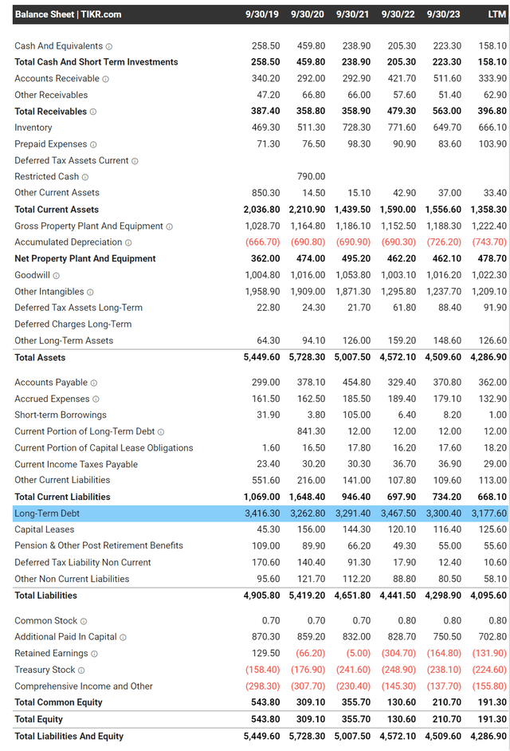Click the Total Liabilities row label
This screenshot has width=510, height=751.
coord(45,596)
